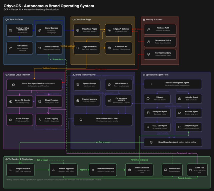Click the Brand Guardian Agent shield icon
The width and height of the screenshot is (214, 191).
151,142
